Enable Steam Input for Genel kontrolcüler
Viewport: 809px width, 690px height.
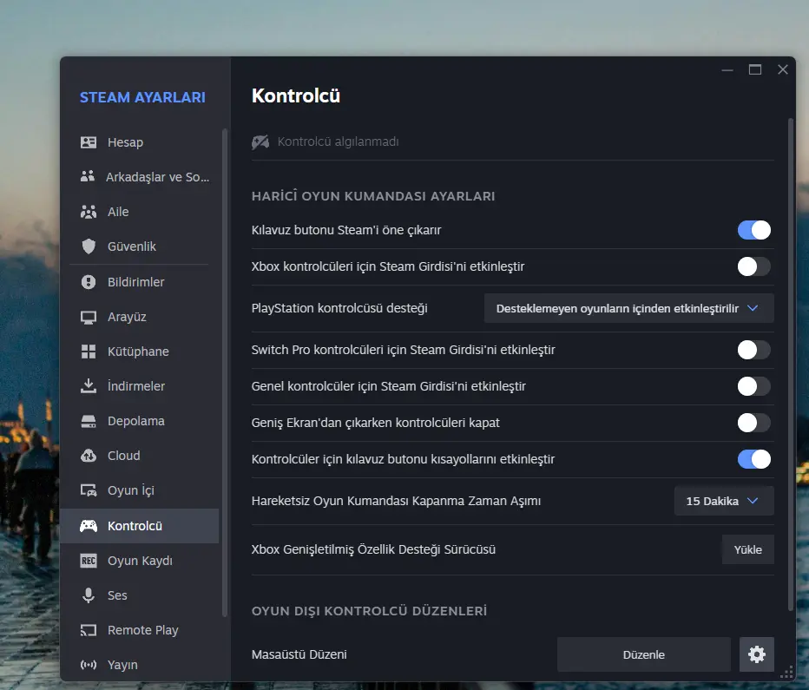[753, 386]
